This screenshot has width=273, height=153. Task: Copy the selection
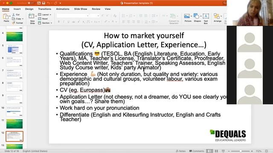point(17,19)
